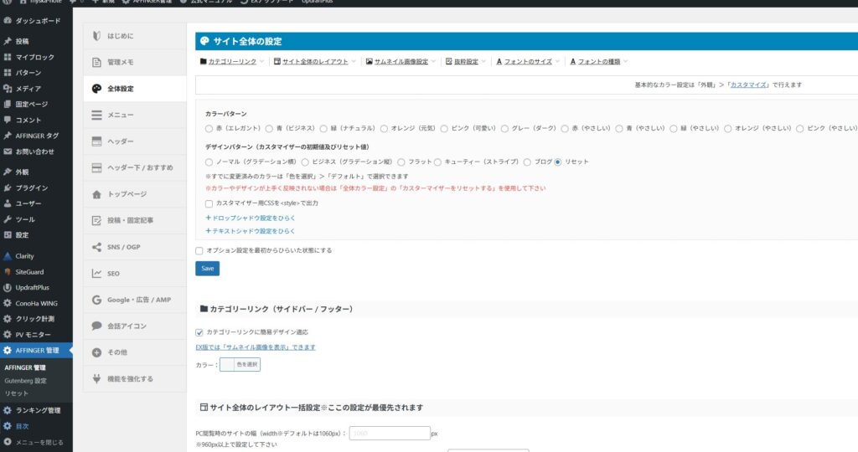The width and height of the screenshot is (858, 452).
Task: Open the フォントのサイズ jump dropdown
Action: pos(528,62)
